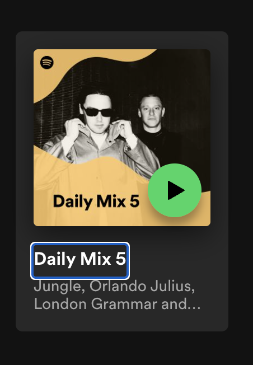The width and height of the screenshot is (253, 365).
Task: Click the black play triangle icon
Action: 176,190
